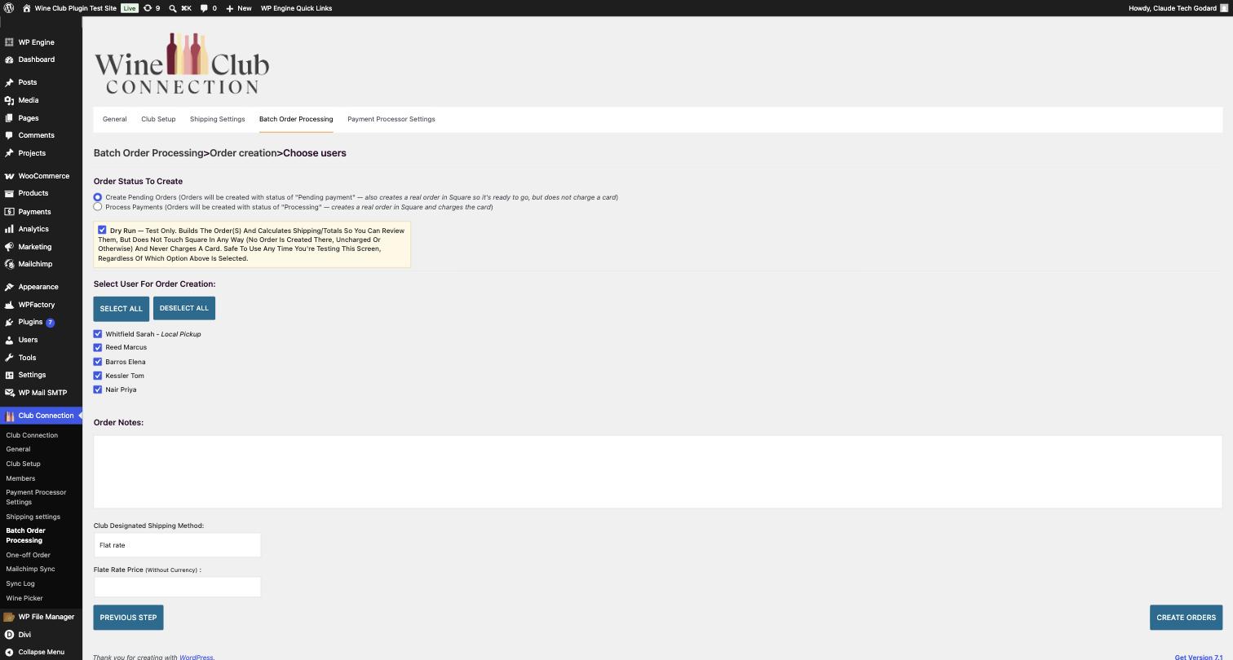
Task: Click the plus icon next to New
Action: pos(230,8)
